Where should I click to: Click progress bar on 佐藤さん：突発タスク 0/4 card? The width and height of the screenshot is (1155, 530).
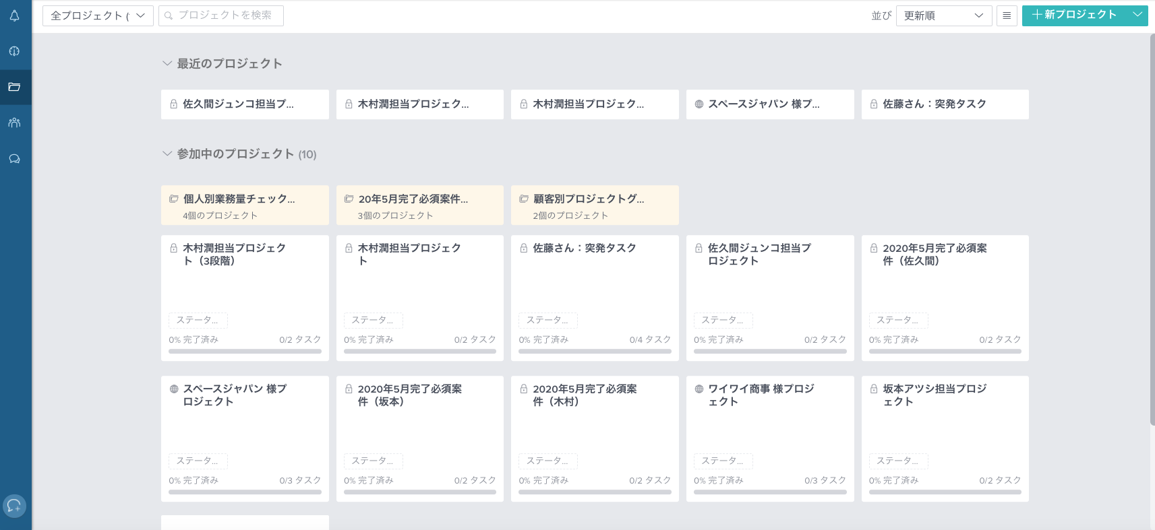[x=595, y=351]
